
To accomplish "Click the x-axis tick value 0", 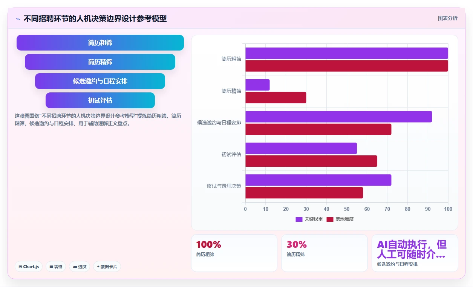I will 245,209.
